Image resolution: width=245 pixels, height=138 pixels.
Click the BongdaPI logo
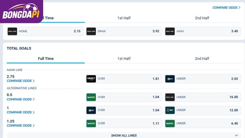(21, 11)
